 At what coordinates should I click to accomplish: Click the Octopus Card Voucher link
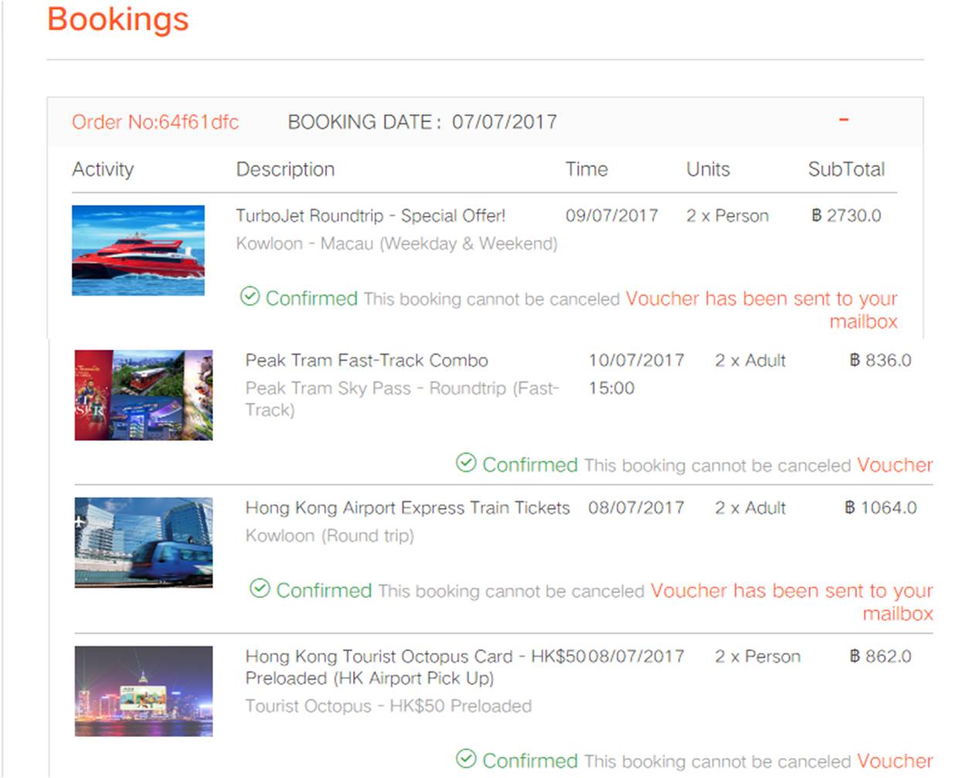click(895, 761)
